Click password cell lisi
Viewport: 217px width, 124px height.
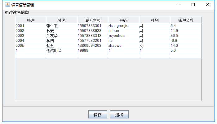pos(124,41)
